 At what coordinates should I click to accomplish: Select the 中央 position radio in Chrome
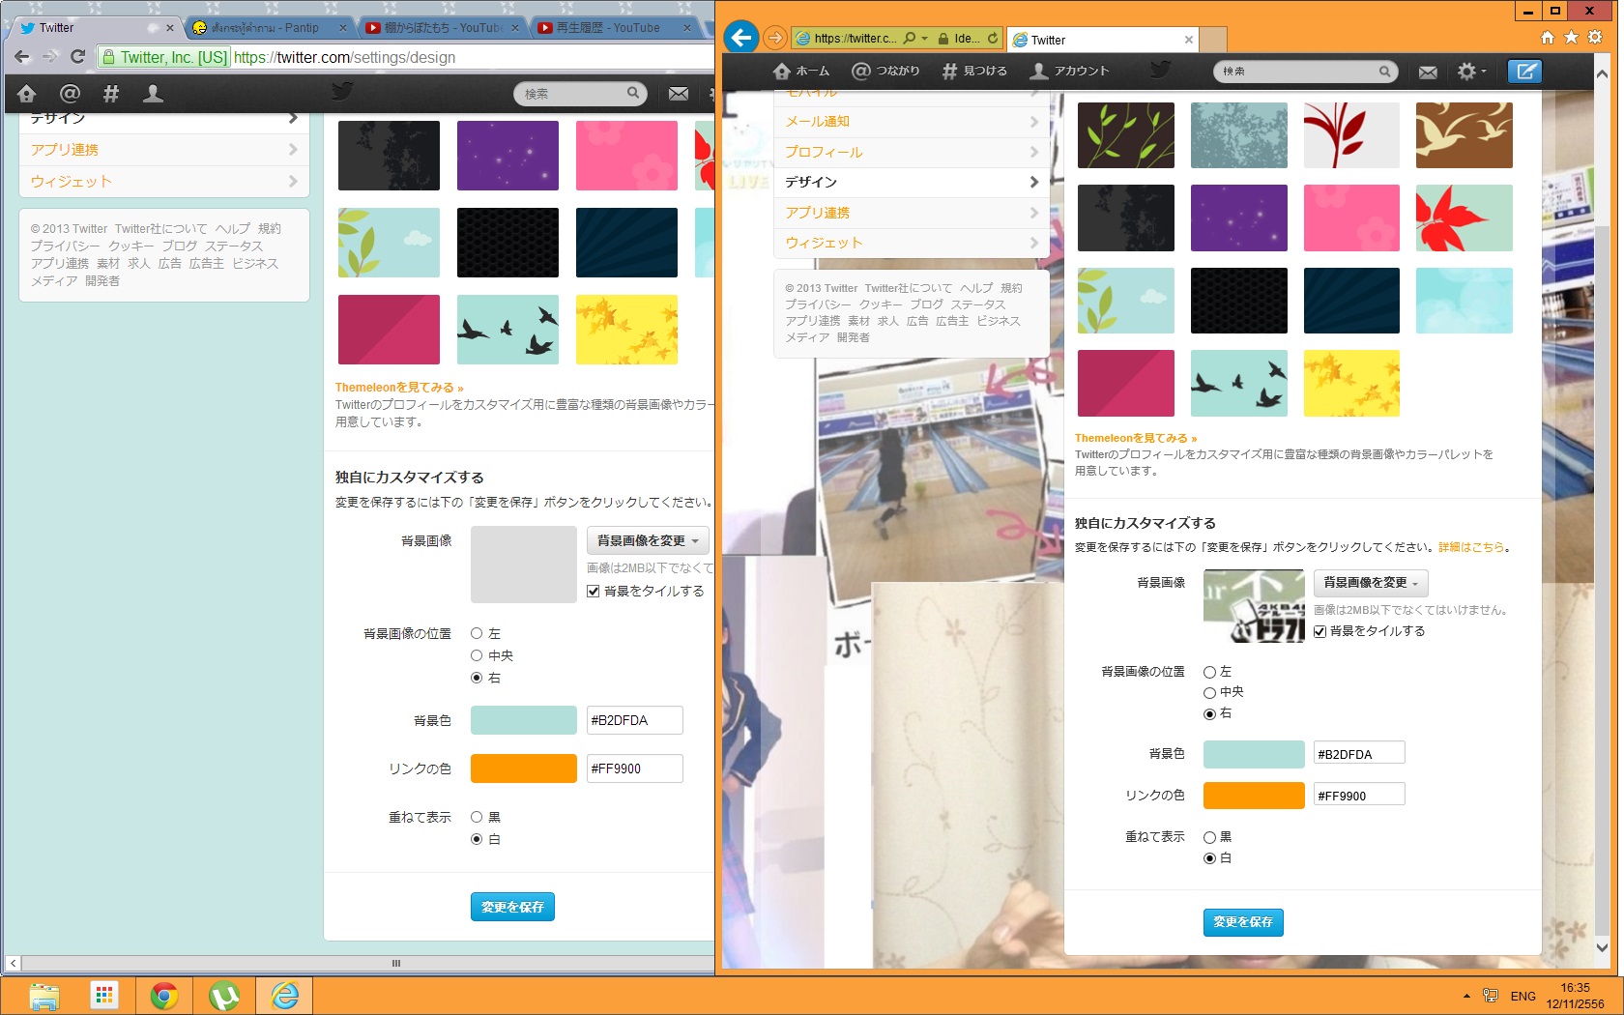[x=477, y=655]
